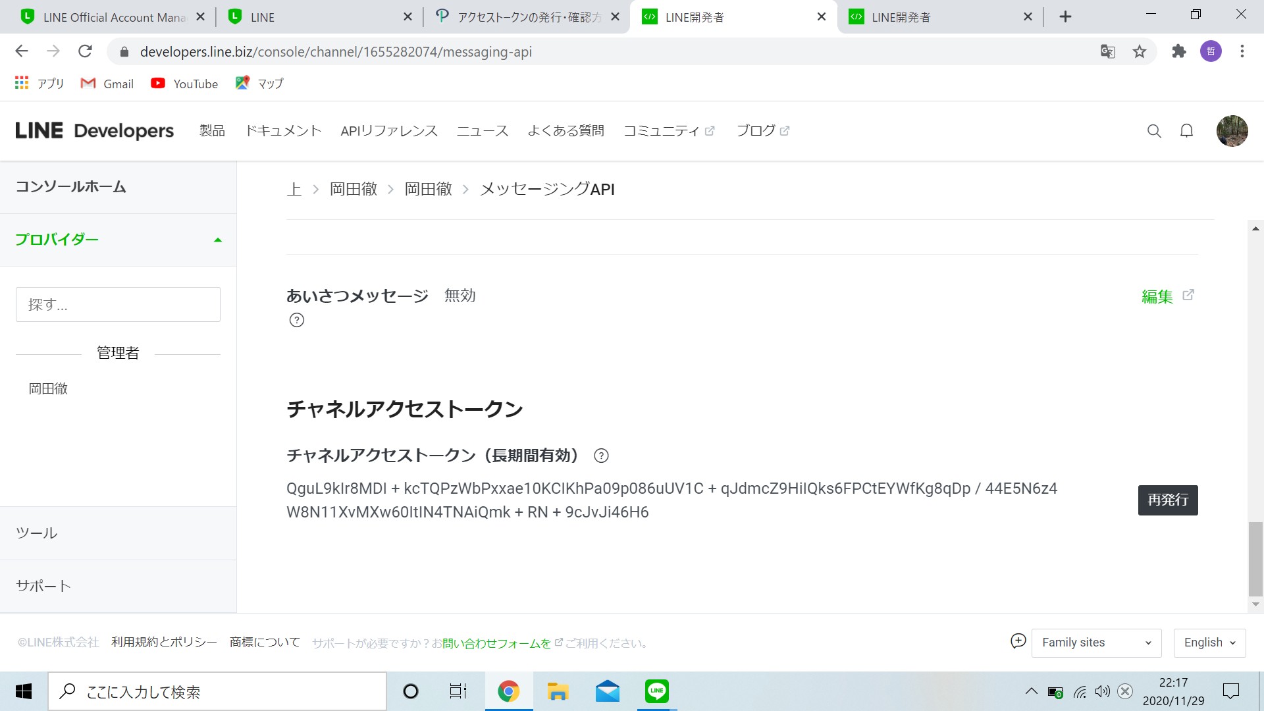Click 再発行 button to reissue token
The height and width of the screenshot is (711, 1264).
click(1168, 500)
